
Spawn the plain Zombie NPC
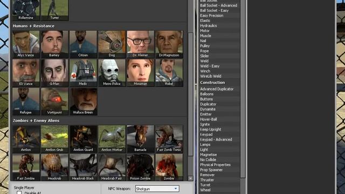point(169,168)
